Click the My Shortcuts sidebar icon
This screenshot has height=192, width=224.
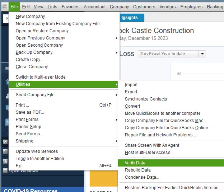point(5,142)
